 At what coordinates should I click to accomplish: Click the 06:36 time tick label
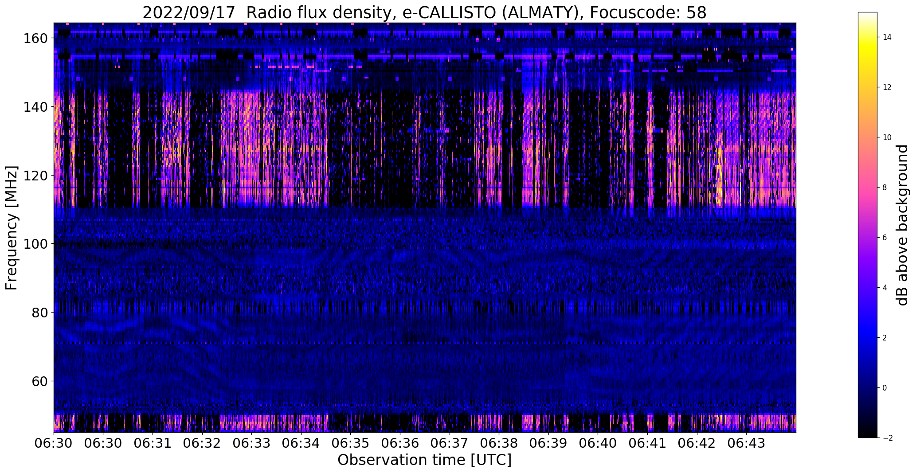click(x=400, y=443)
